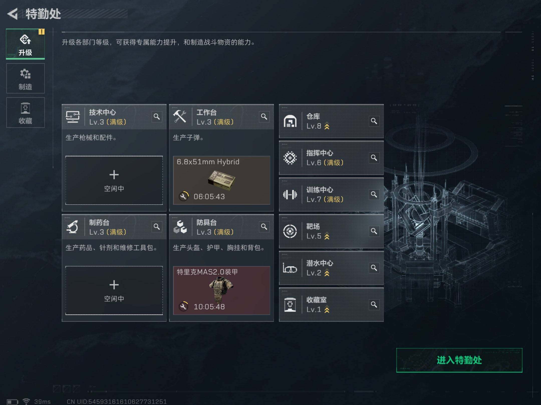Select the 升级 tab
This screenshot has width=541, height=405.
pyautogui.click(x=26, y=44)
